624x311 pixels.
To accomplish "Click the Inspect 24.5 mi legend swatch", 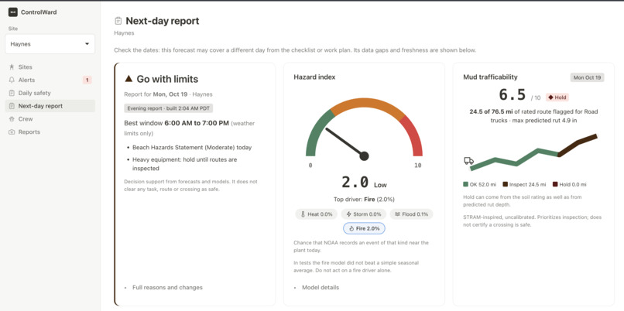I will click(x=505, y=185).
